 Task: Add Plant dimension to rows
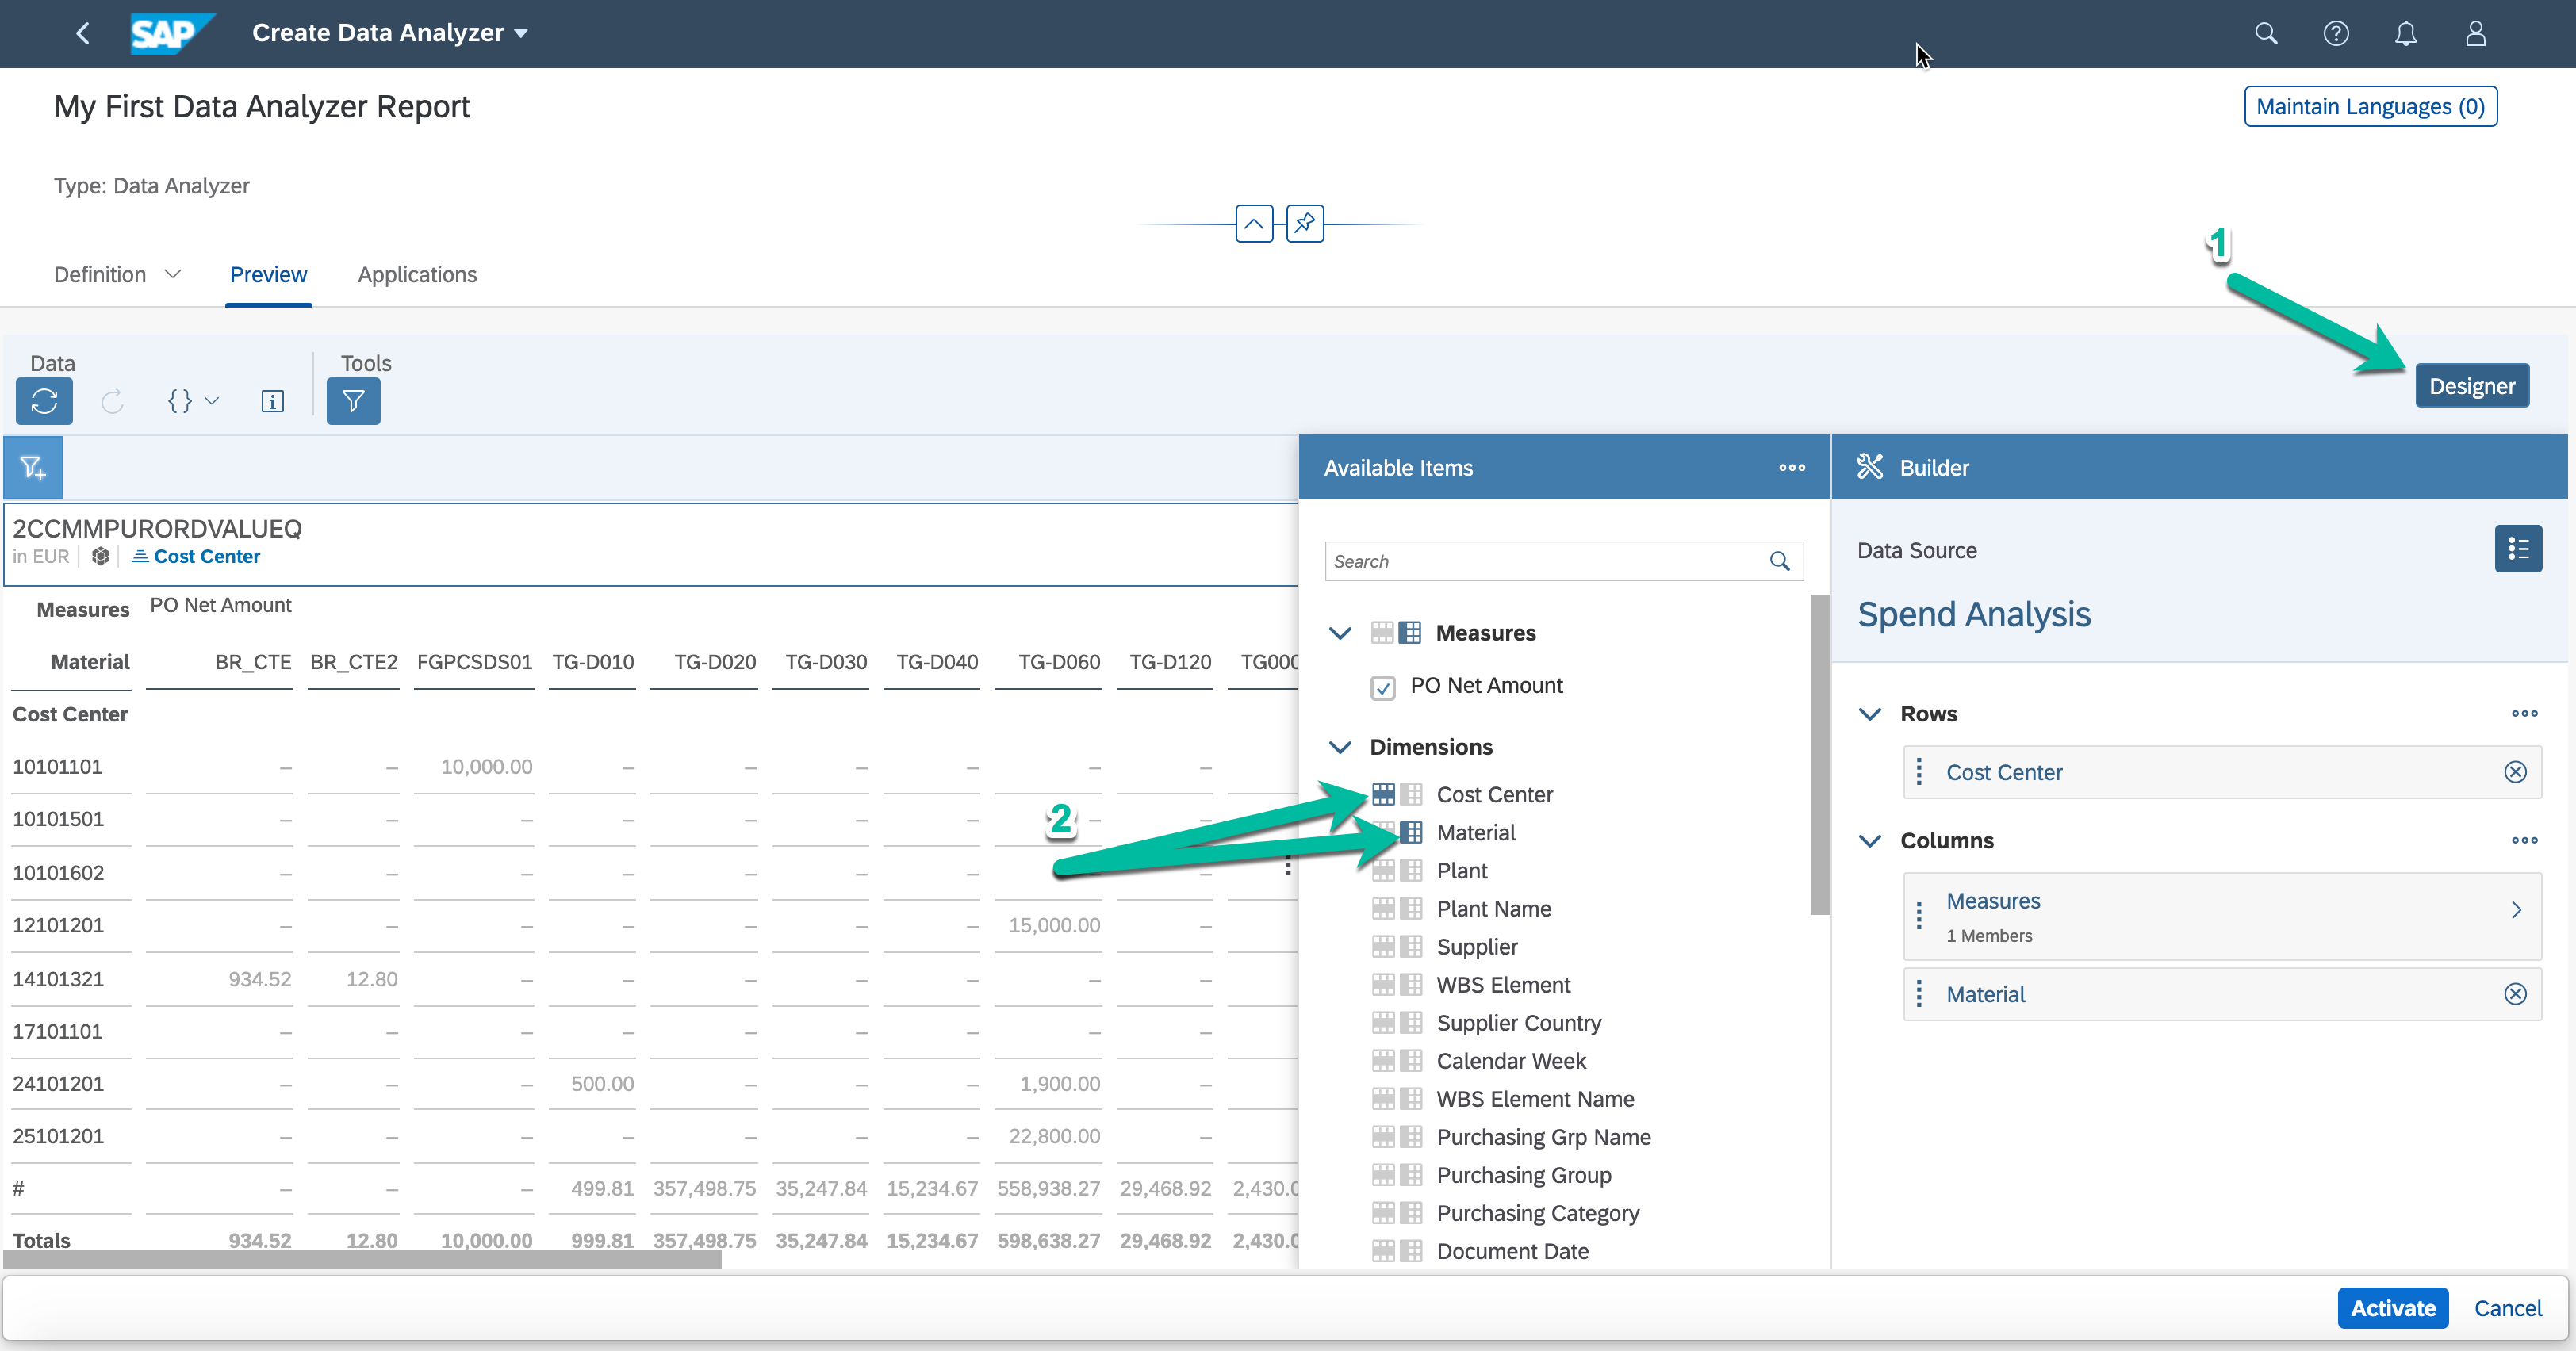pyautogui.click(x=1382, y=871)
